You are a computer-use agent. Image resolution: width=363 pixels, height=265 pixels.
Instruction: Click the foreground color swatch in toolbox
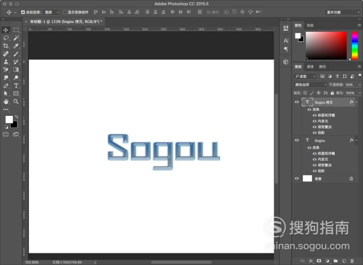click(9, 119)
